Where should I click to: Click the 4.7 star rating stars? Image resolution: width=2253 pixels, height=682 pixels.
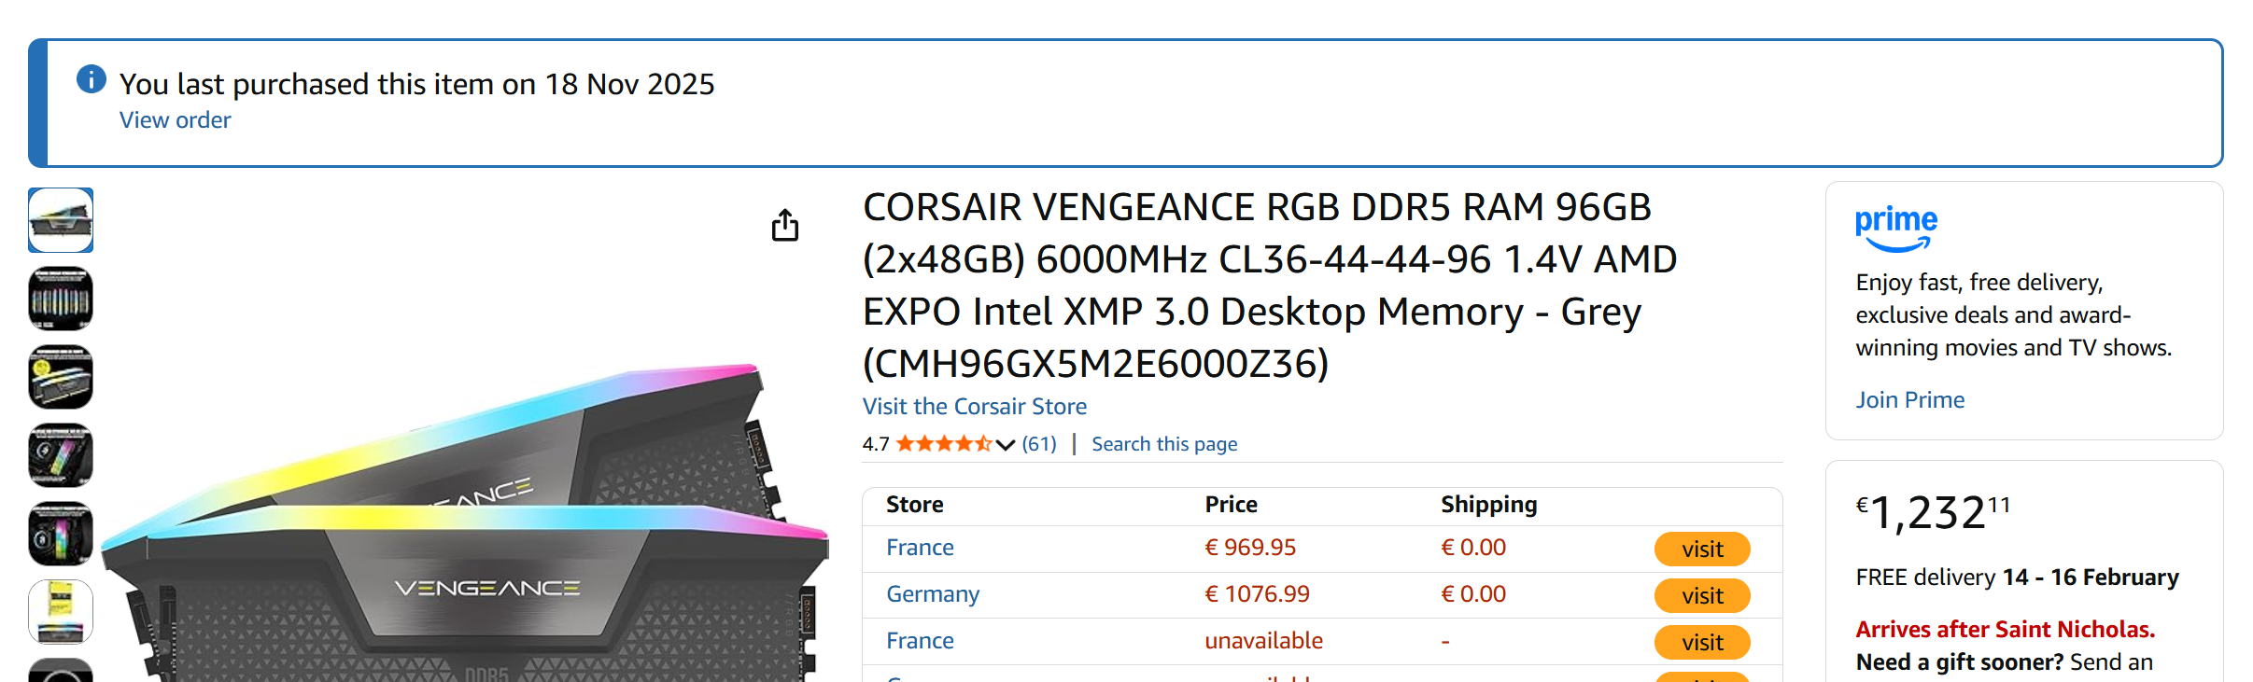click(x=943, y=444)
